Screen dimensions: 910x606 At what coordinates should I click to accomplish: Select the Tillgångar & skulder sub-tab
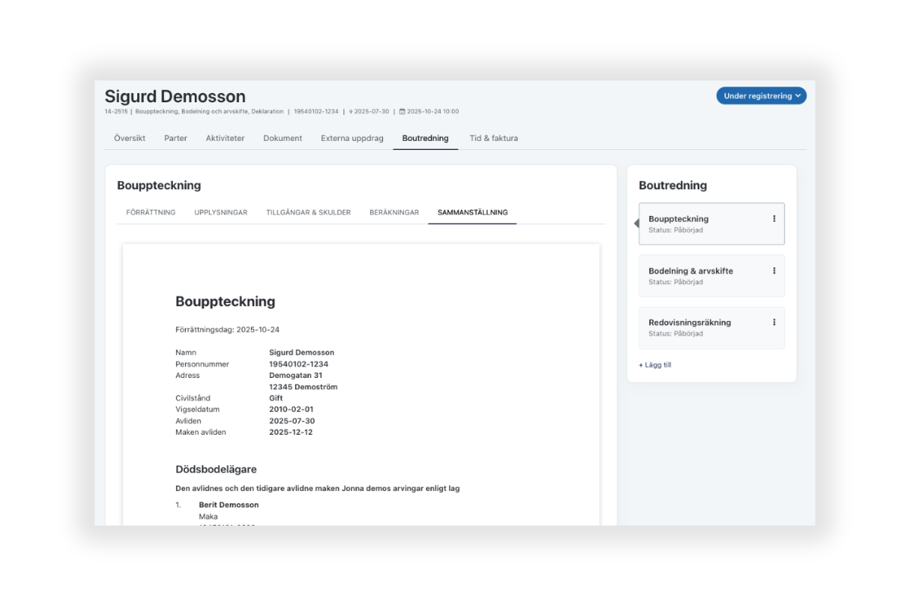pyautogui.click(x=308, y=213)
